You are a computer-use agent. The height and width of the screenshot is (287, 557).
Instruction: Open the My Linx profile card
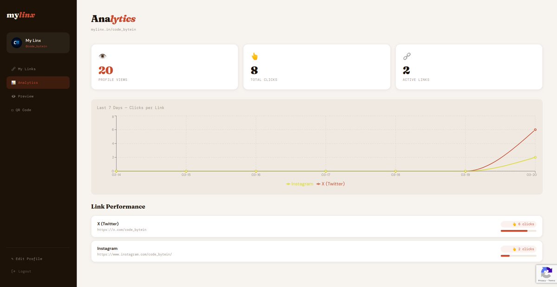pyautogui.click(x=38, y=43)
